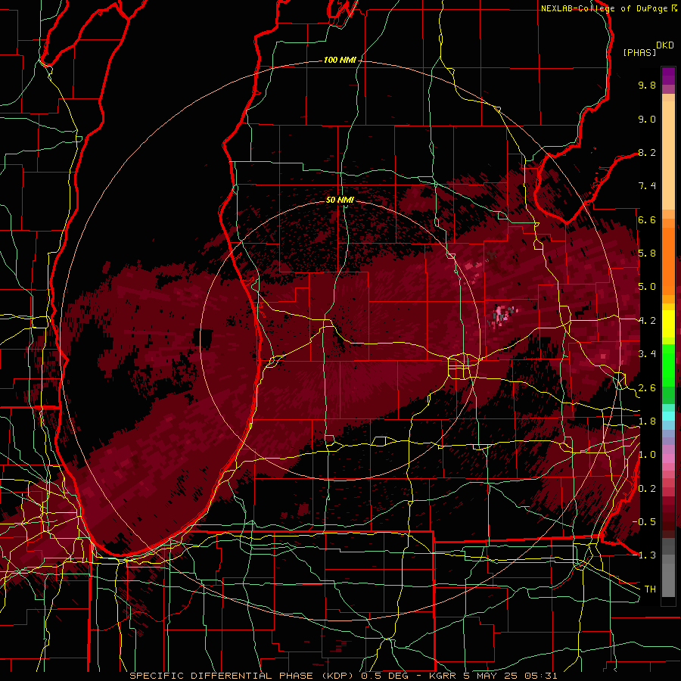Click the pink high-KDP cell on the map
The height and width of the screenshot is (681, 681).
[501, 316]
